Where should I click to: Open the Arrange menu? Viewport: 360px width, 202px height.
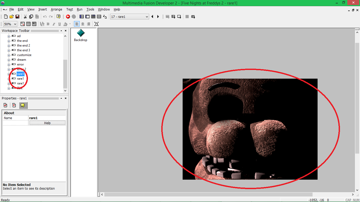56,9
